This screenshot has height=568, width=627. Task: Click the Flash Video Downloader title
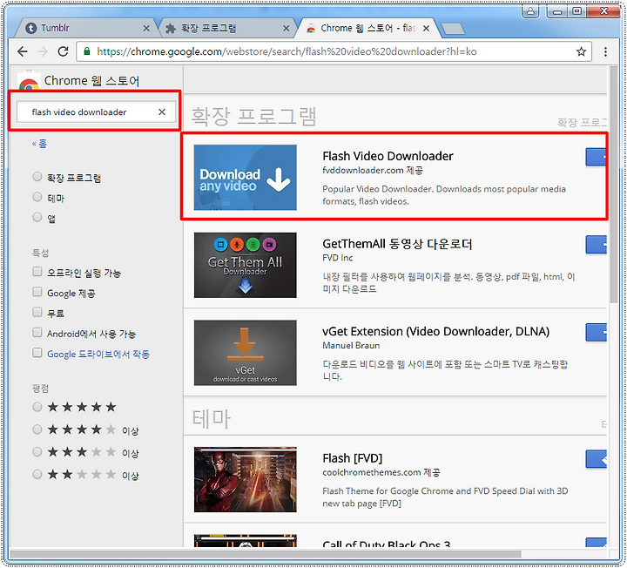point(388,156)
